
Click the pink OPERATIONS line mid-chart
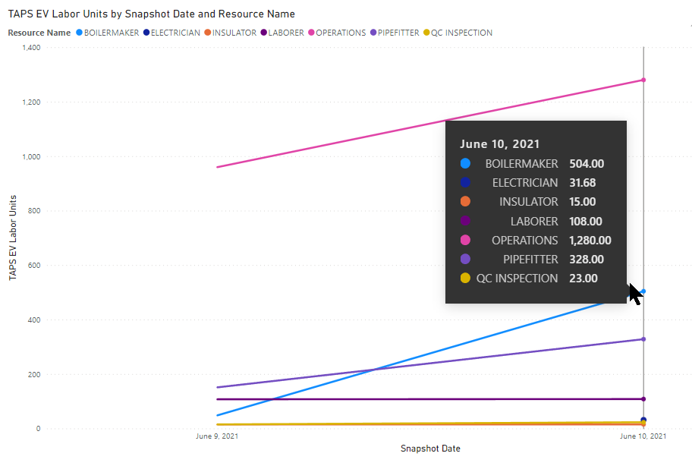click(x=379, y=134)
